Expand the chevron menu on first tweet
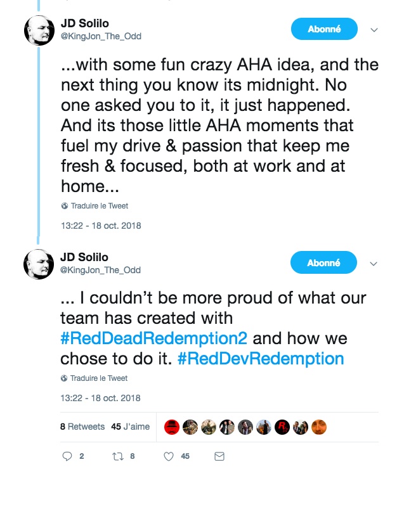Screen dimensions: 404x507 coord(374,30)
